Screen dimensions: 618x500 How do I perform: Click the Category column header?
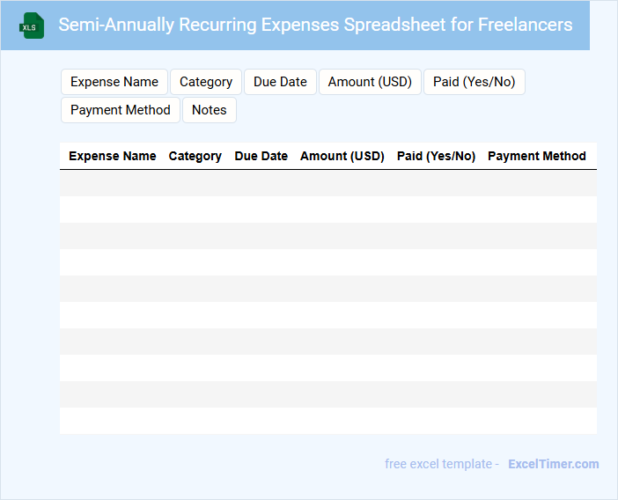pos(195,156)
